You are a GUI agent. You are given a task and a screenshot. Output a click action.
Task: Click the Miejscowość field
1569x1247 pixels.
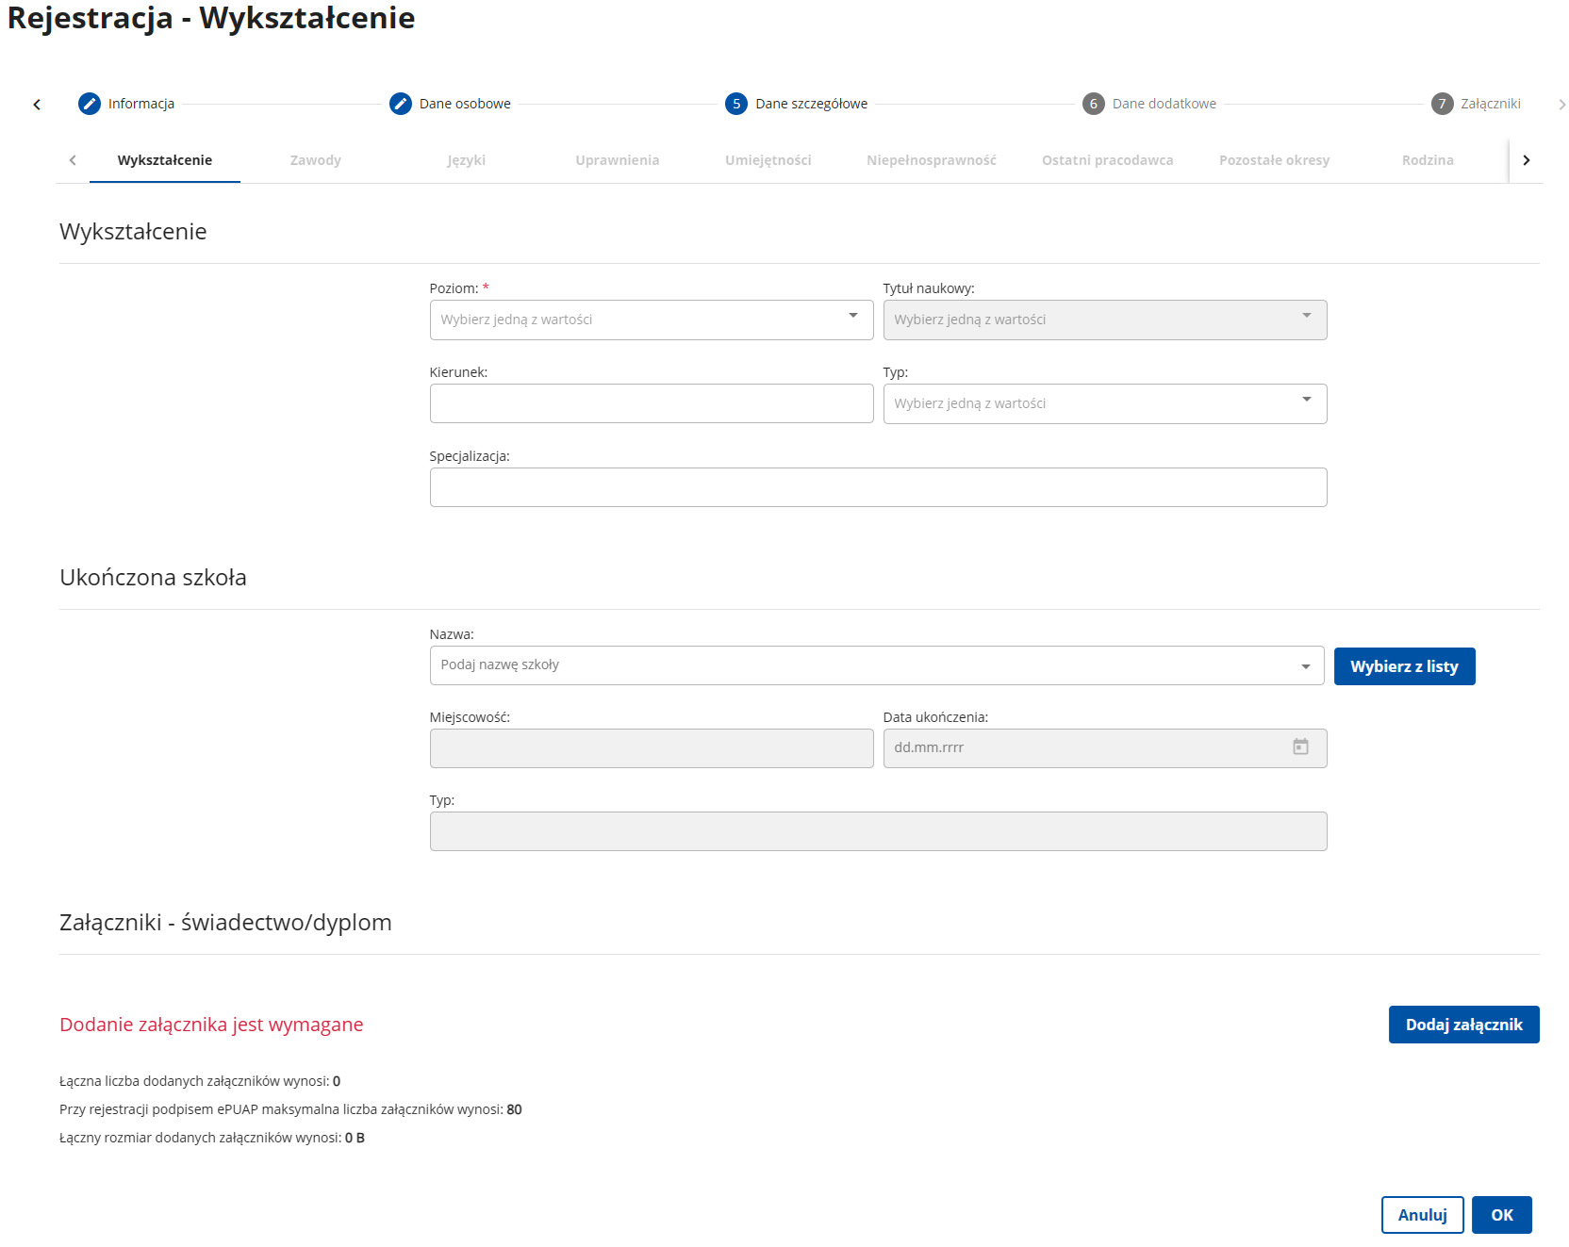pyautogui.click(x=652, y=748)
